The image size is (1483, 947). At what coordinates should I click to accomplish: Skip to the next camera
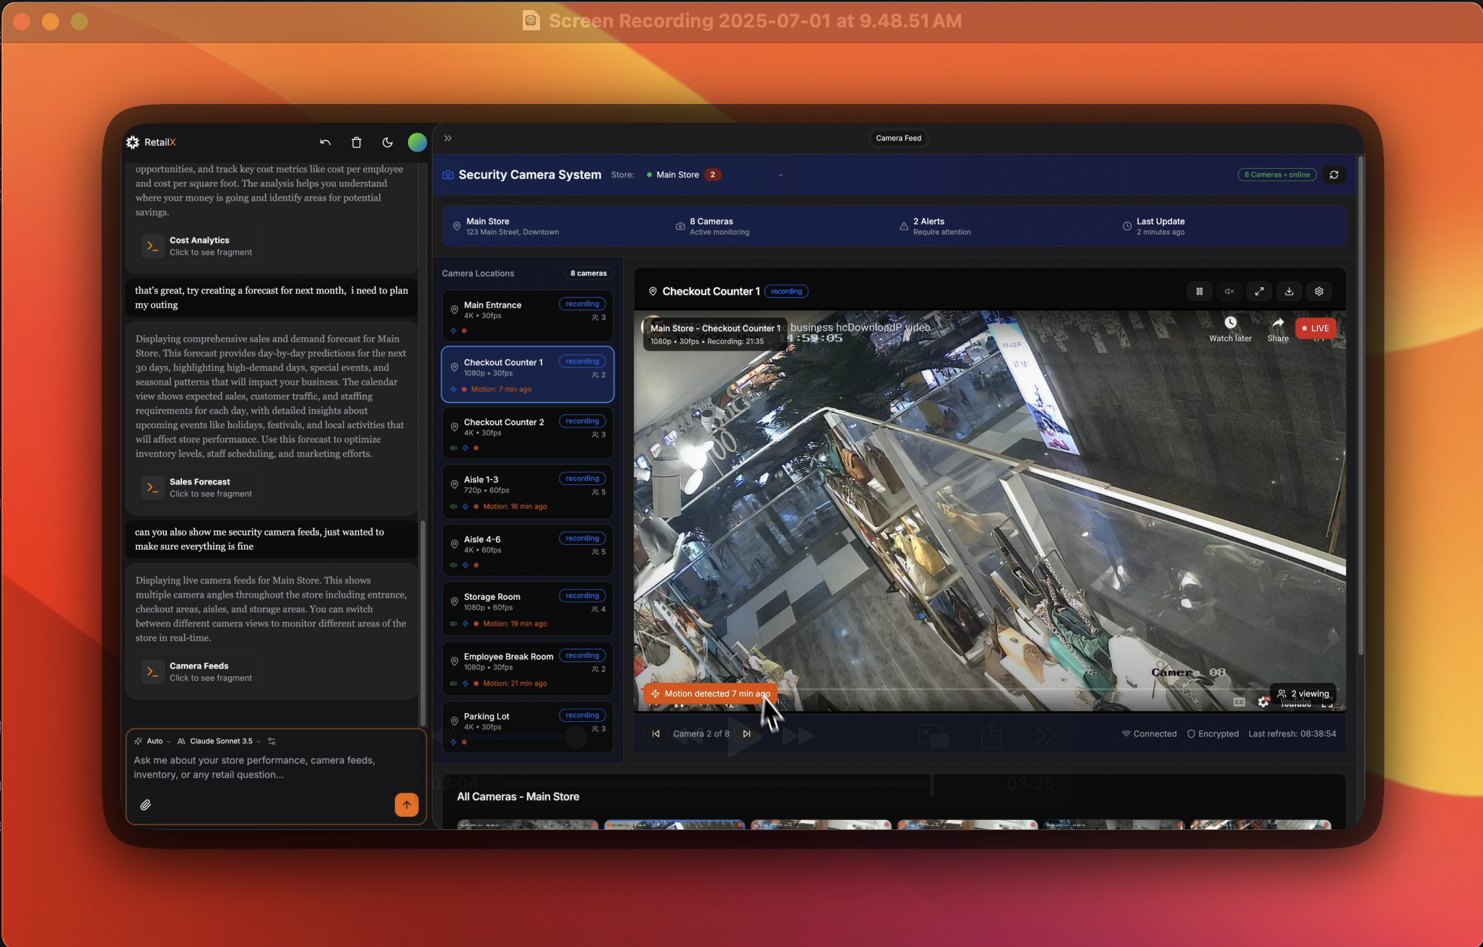747,734
